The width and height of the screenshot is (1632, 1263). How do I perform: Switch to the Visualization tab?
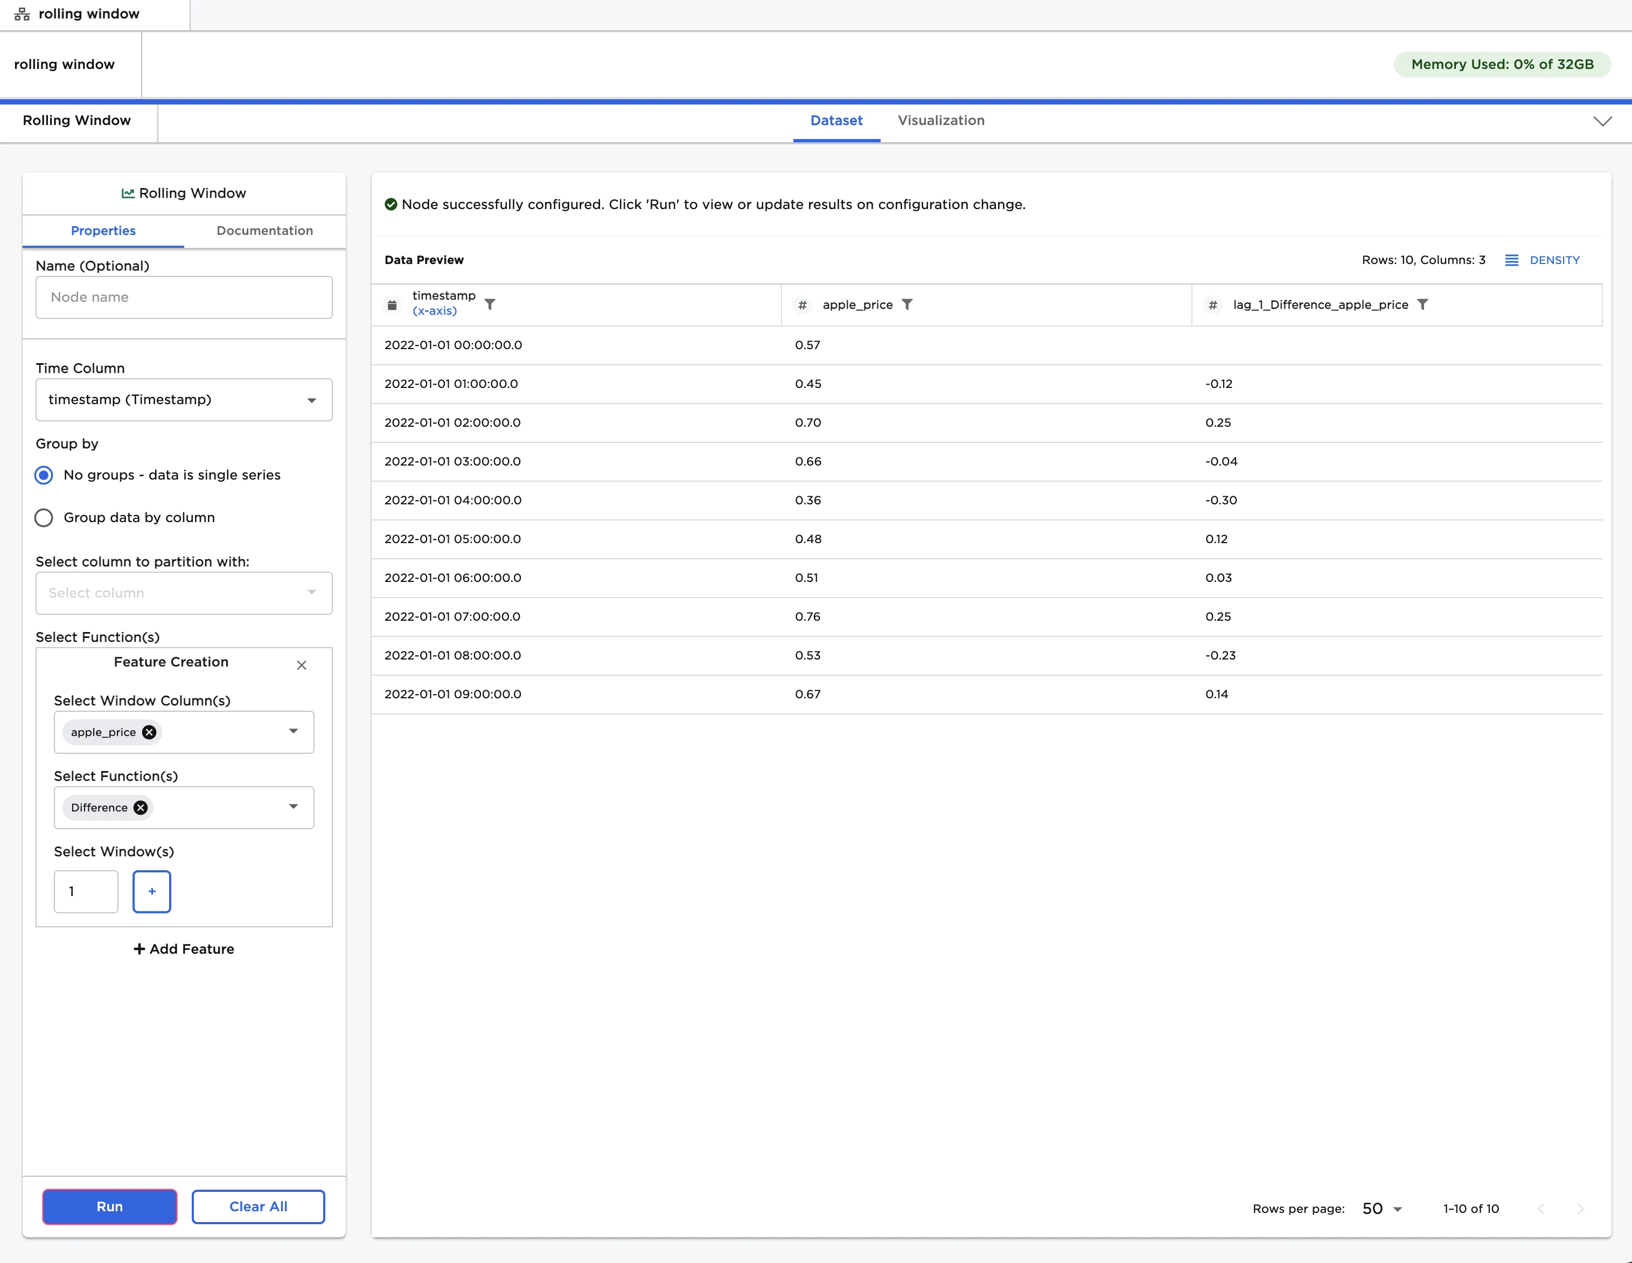(940, 120)
